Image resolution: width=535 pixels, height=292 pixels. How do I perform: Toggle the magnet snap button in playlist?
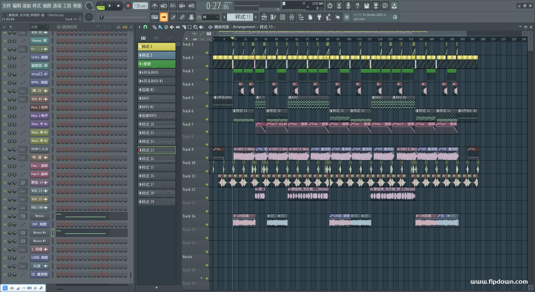[x=145, y=27]
